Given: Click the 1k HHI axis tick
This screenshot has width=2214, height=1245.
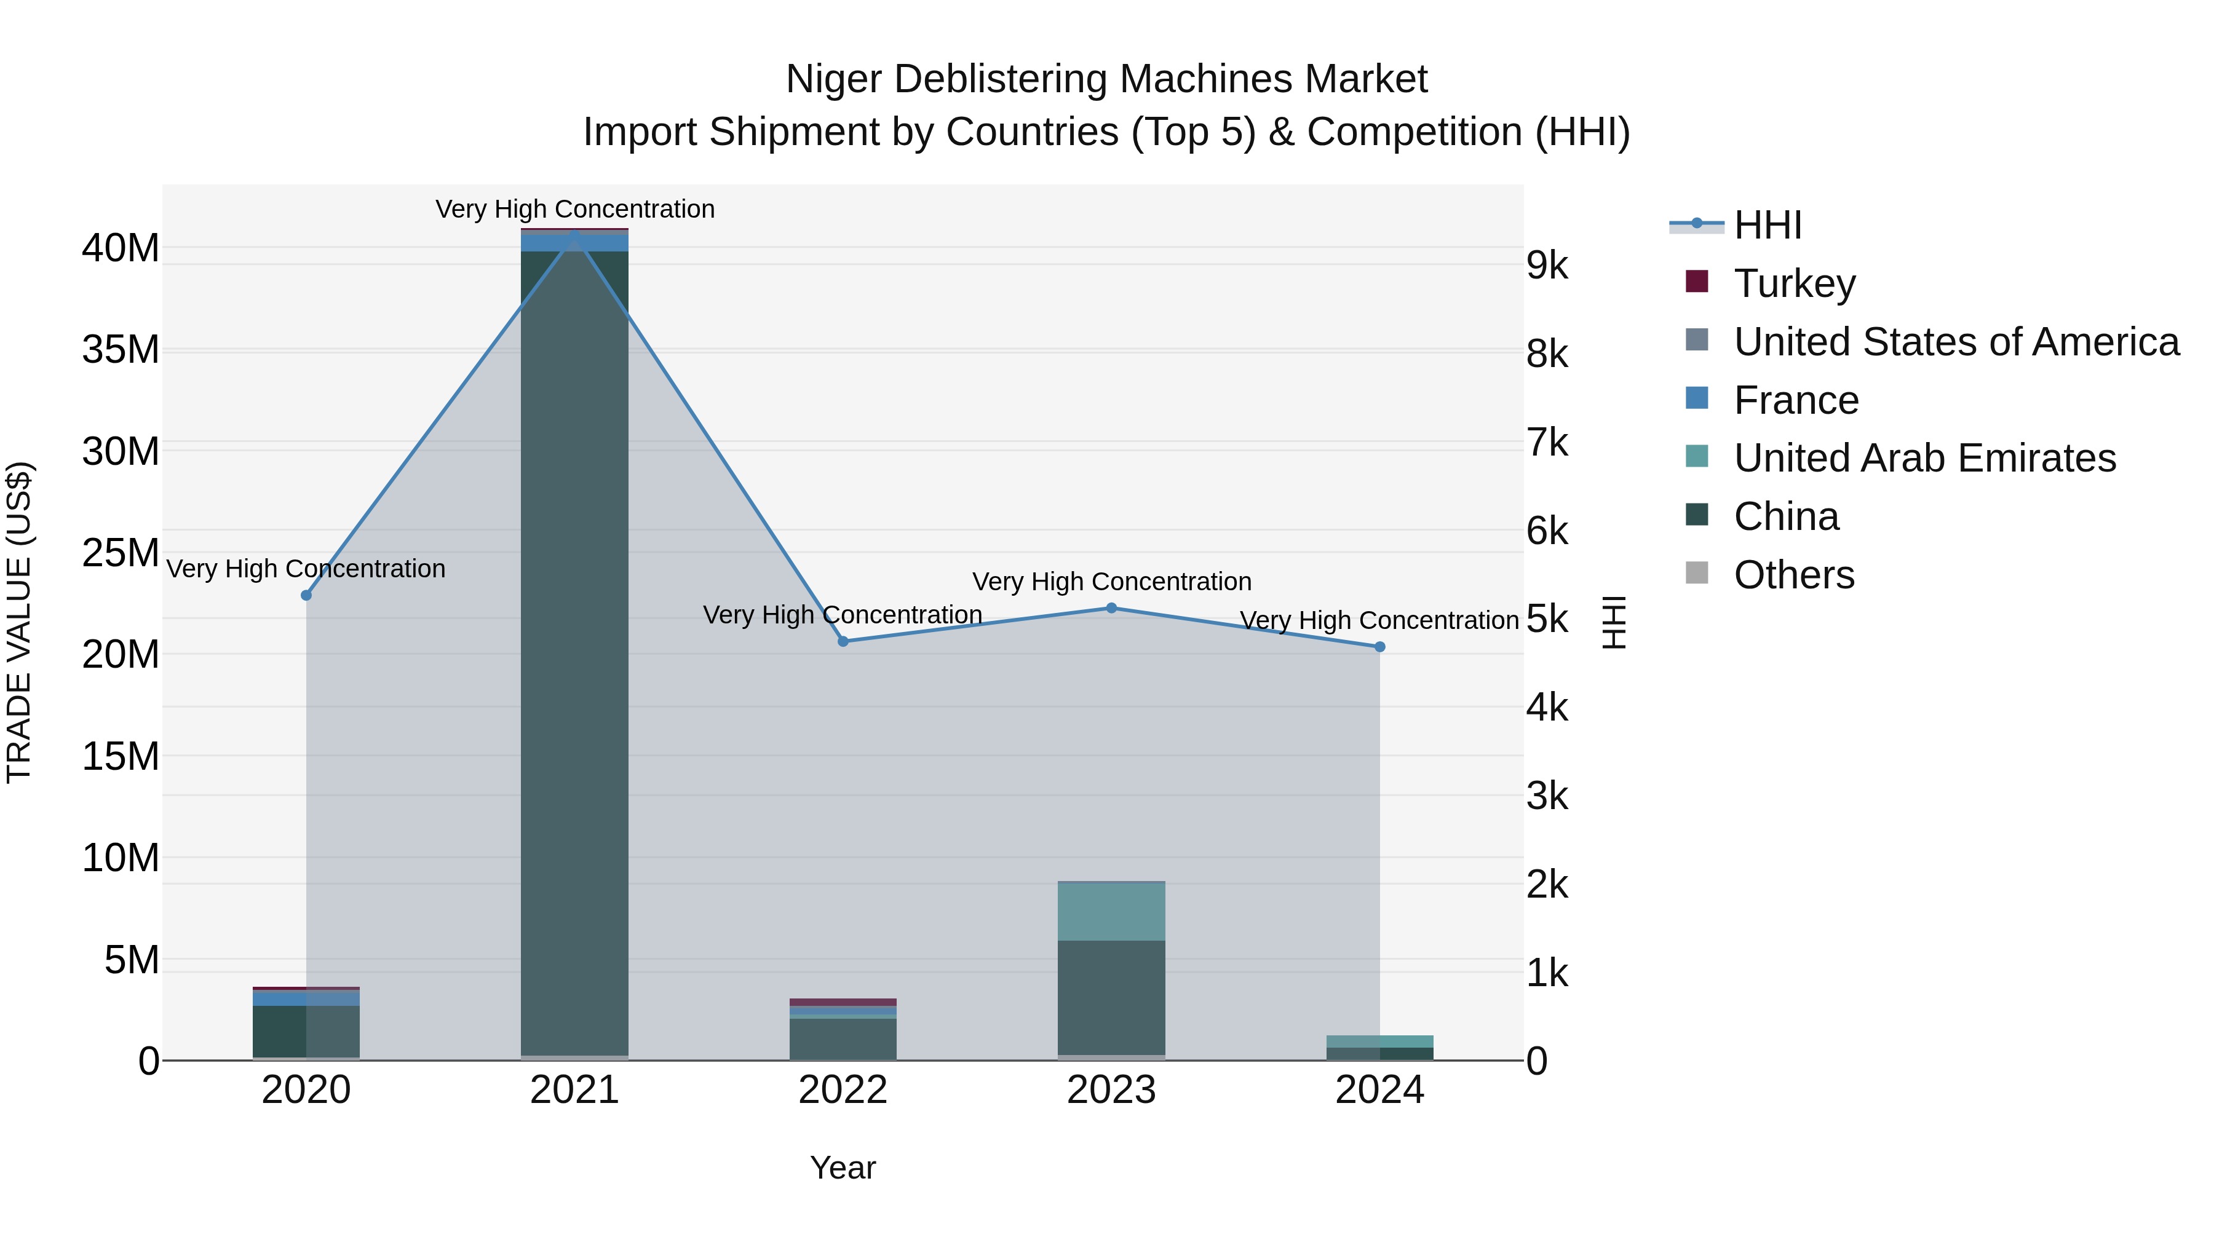Looking at the screenshot, I should point(1547,973).
